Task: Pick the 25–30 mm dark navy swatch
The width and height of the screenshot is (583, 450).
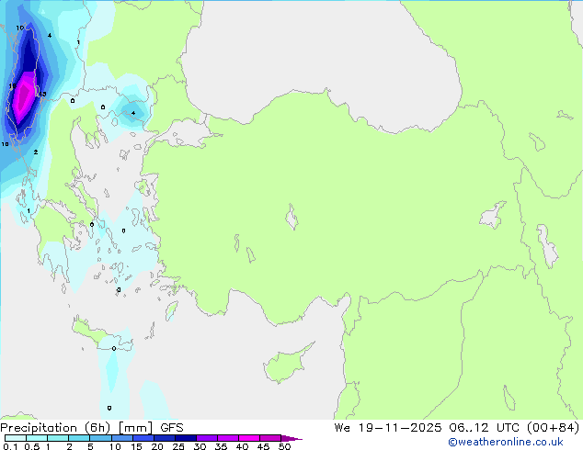Action: pos(185,438)
